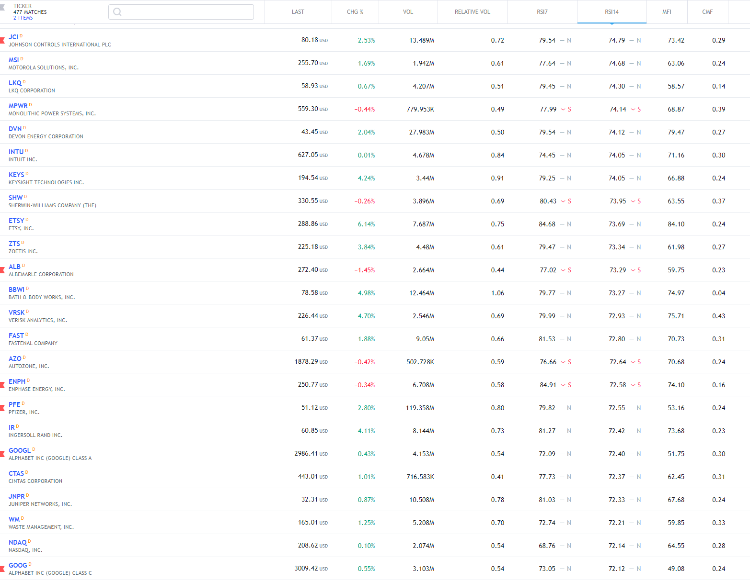This screenshot has width=750, height=582.
Task: Open the MPWR ticker link
Action: 18,106
